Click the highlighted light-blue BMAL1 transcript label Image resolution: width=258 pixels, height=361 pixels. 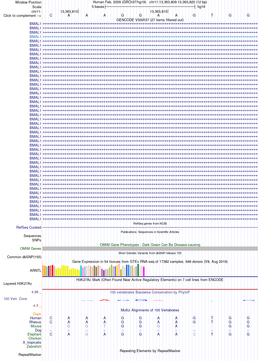click(35, 37)
